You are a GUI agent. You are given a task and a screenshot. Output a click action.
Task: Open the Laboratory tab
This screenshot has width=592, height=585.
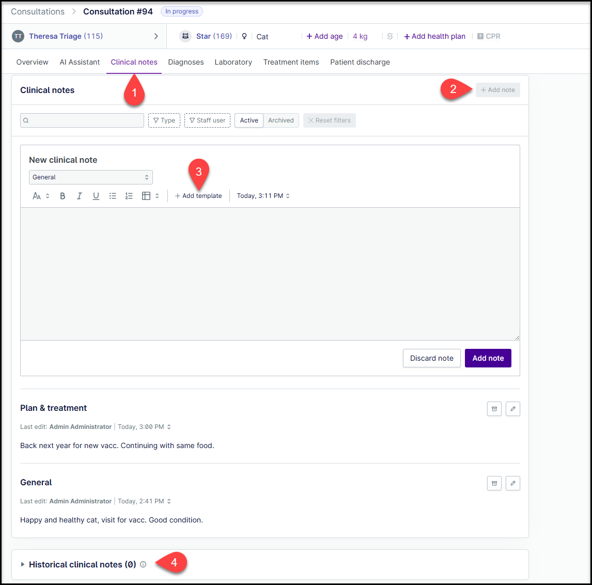[233, 62]
